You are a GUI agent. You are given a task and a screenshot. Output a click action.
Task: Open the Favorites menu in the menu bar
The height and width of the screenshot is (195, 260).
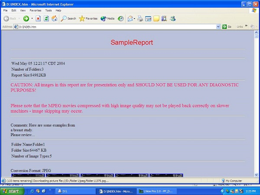coord(35,10)
